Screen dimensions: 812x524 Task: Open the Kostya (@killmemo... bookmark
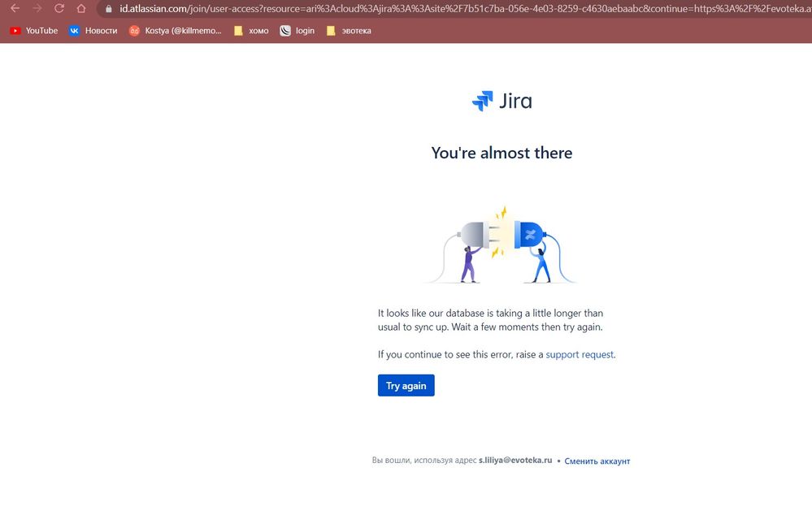pos(175,31)
